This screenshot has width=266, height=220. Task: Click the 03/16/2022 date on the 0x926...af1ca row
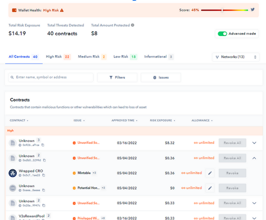tap(127, 143)
